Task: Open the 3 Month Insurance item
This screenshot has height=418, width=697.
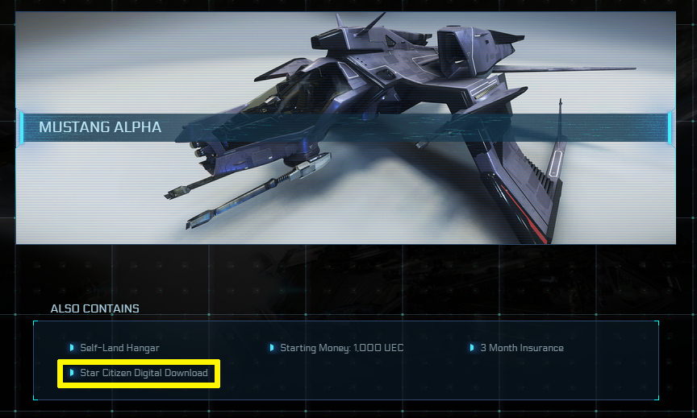Action: click(x=522, y=348)
